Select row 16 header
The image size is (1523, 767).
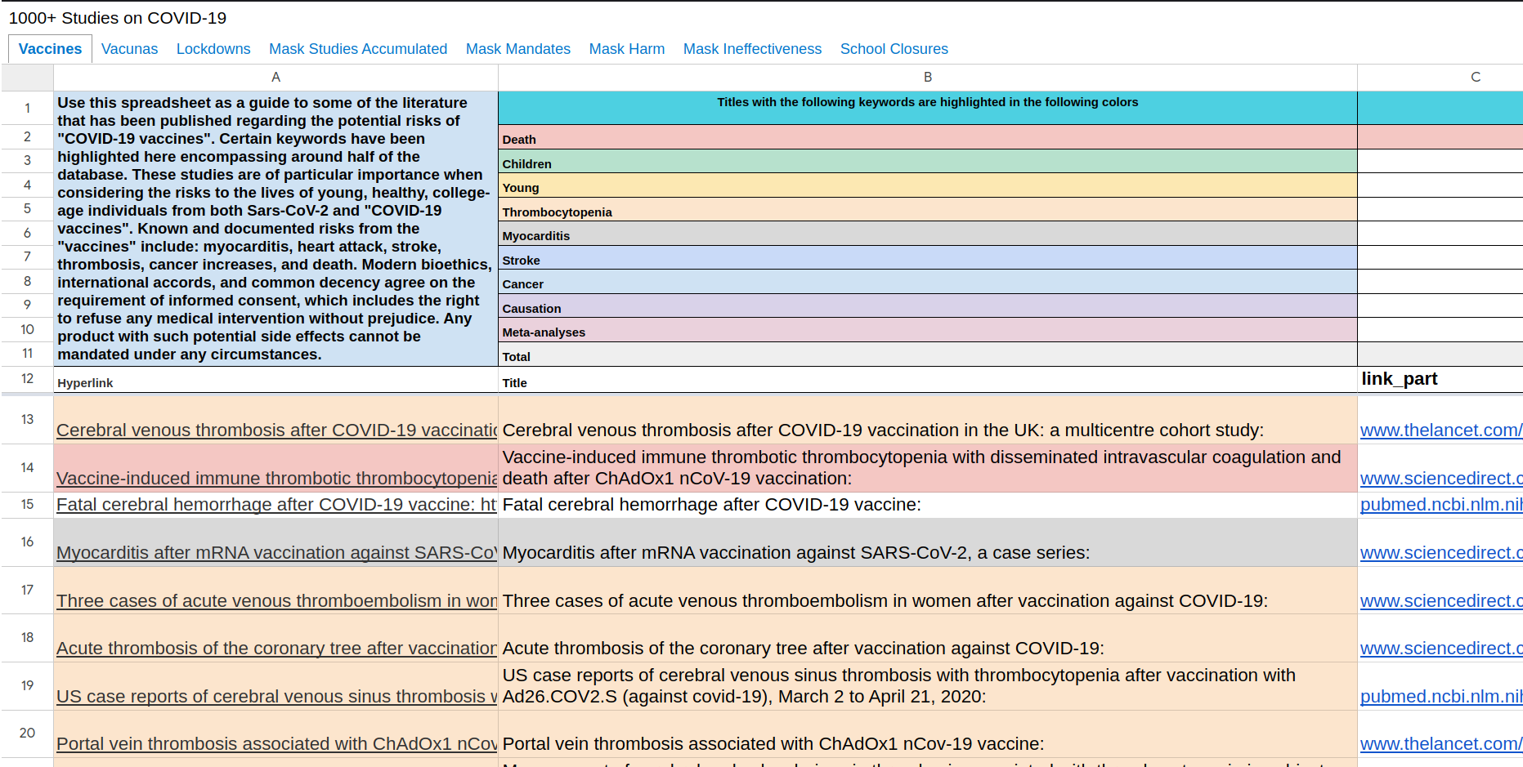coord(27,542)
